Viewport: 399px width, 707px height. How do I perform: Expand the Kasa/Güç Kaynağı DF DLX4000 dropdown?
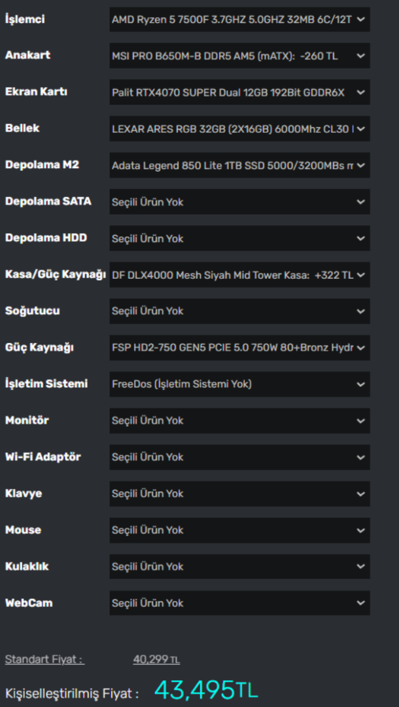pos(239,274)
